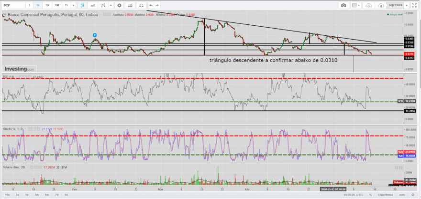This screenshot has height=199, width=421.
Task: Click the tempo real status indicator
Action: pyautogui.click(x=395, y=14)
